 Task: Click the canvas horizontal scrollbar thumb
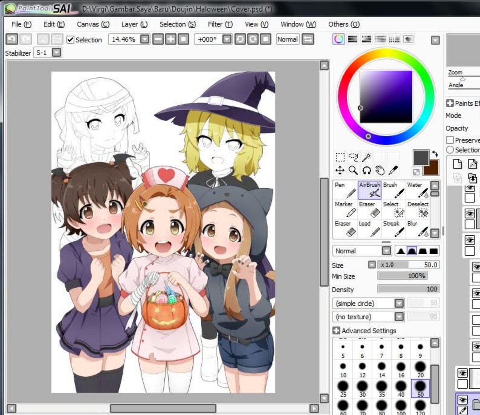[x=163, y=408]
